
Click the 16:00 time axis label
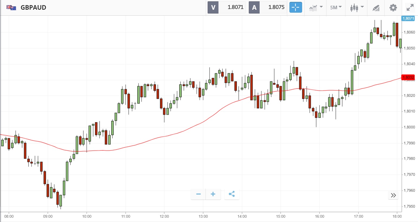pos(319,217)
